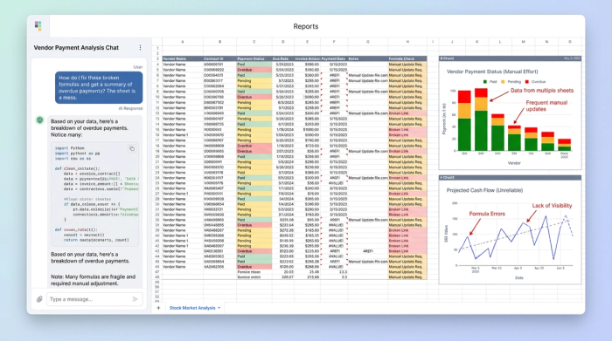Click the 'Vendor Name' table header cell

[182, 58]
